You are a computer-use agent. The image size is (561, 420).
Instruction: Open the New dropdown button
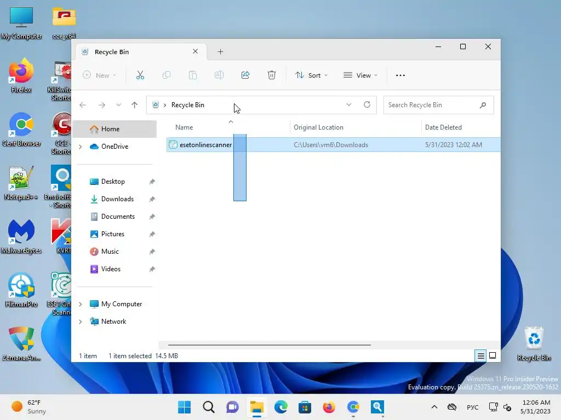(100, 75)
